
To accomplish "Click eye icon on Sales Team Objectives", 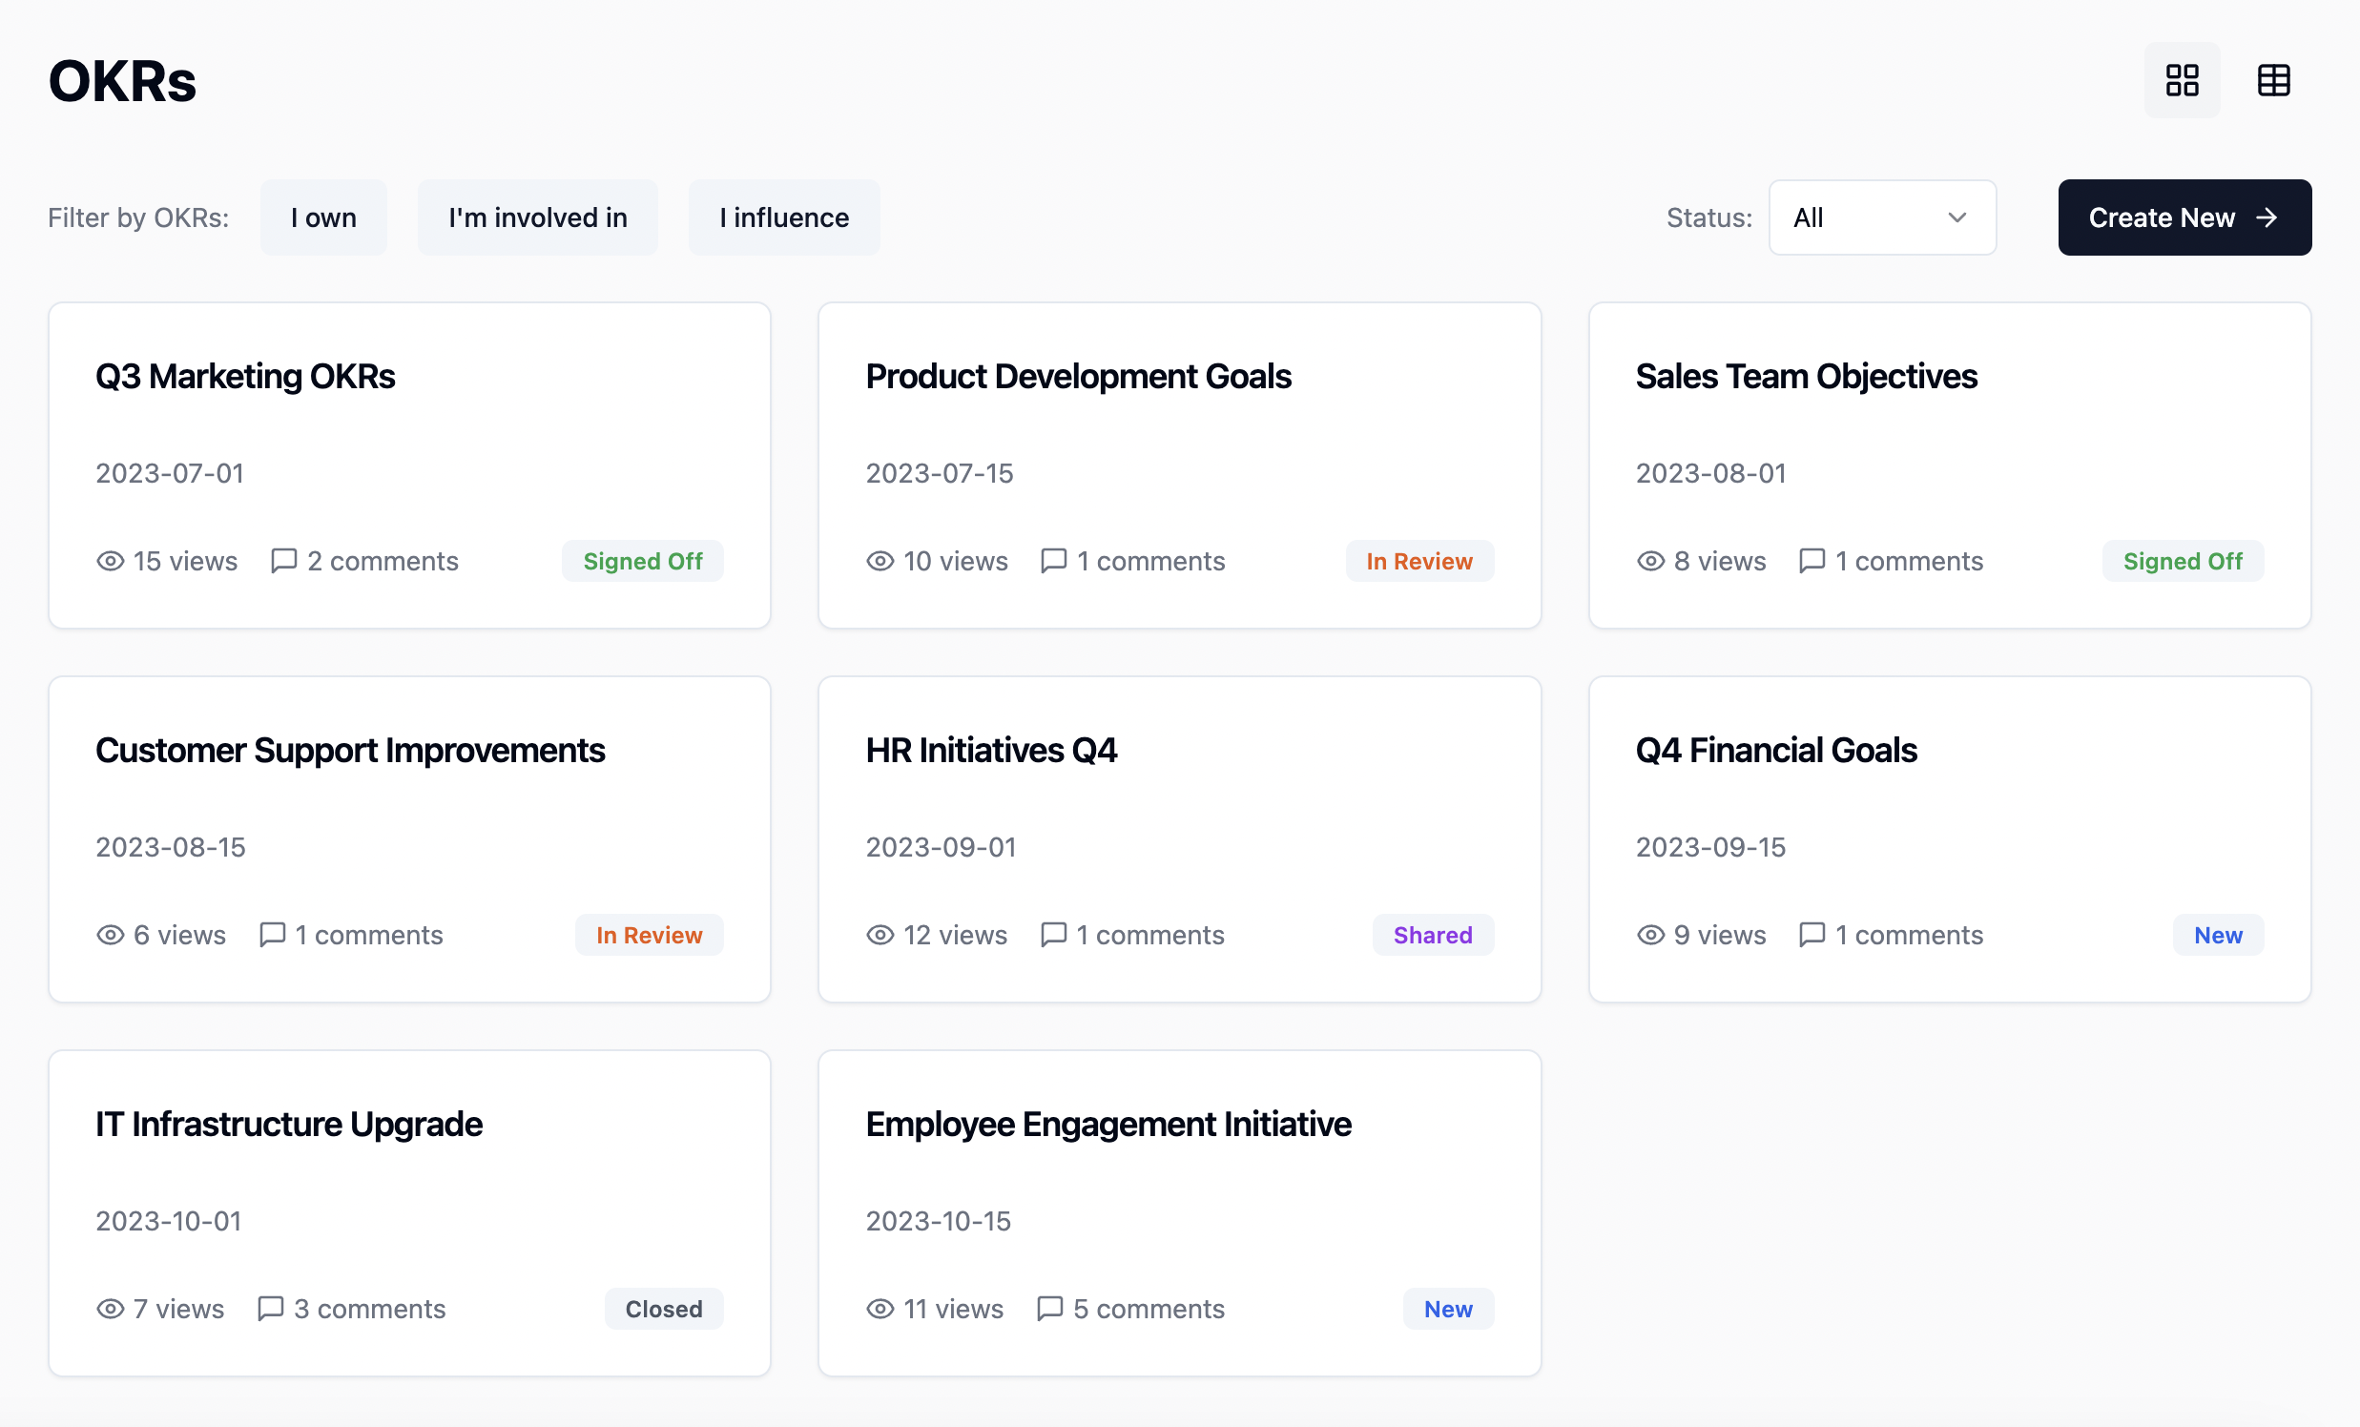I will [x=1650, y=561].
